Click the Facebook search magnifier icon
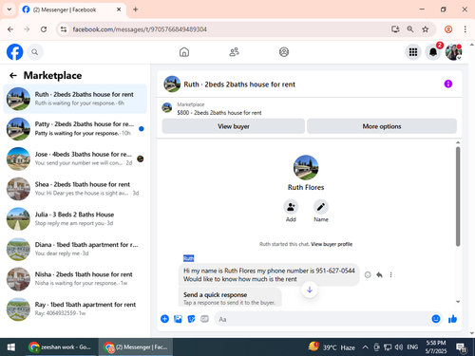Screen dimensions: 475x356 tap(35, 52)
